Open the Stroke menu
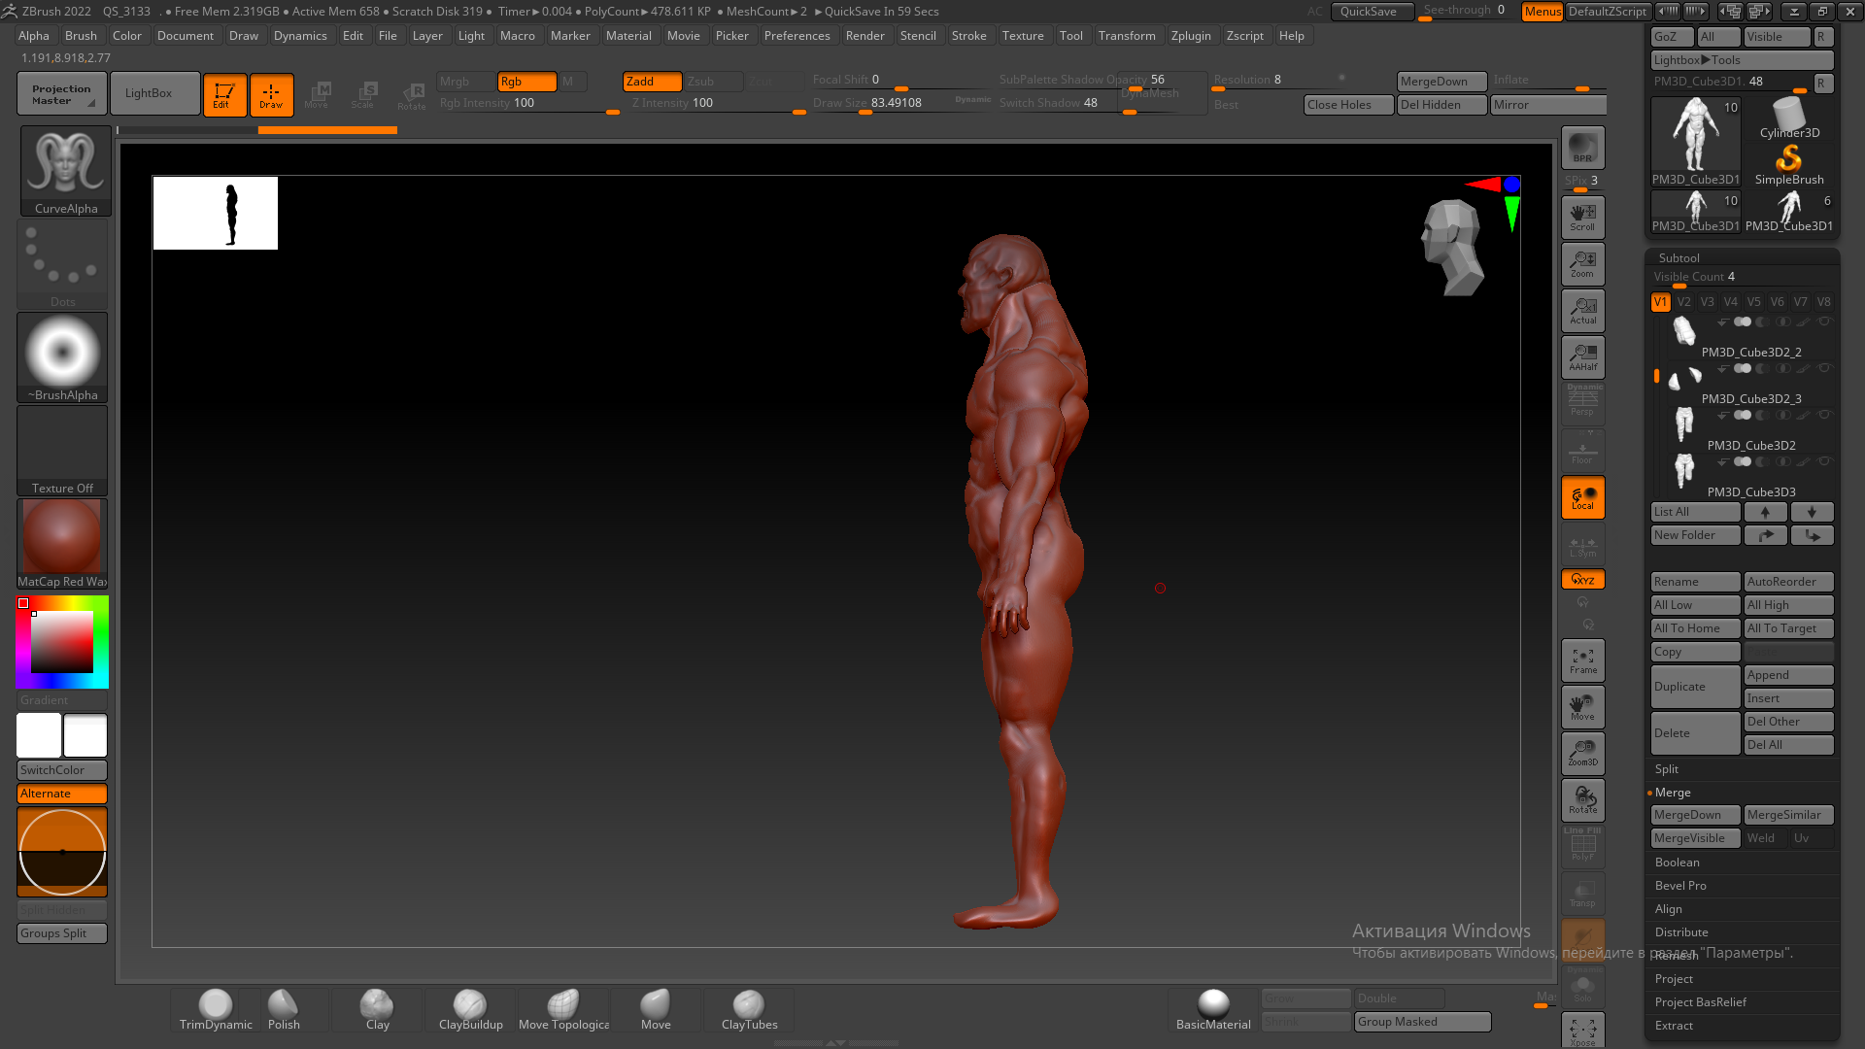Screen dimensions: 1865x1049 tap(968, 36)
